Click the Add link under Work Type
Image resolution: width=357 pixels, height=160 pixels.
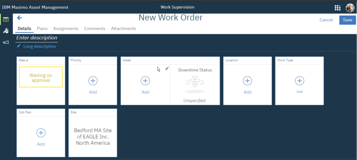pyautogui.click(x=299, y=92)
